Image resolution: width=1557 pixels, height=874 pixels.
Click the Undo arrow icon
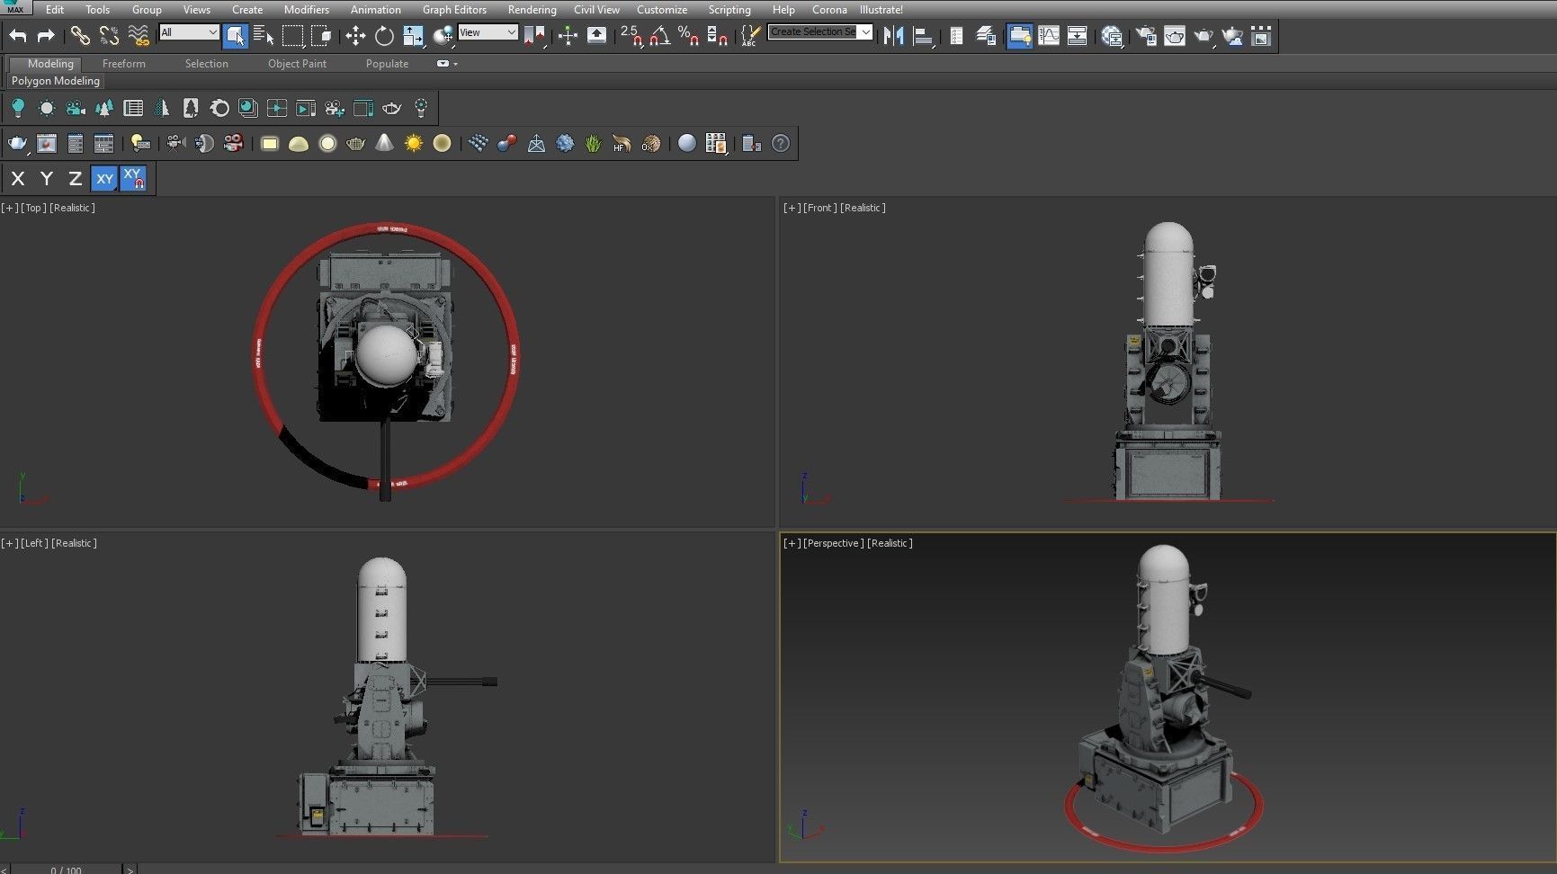(x=18, y=36)
